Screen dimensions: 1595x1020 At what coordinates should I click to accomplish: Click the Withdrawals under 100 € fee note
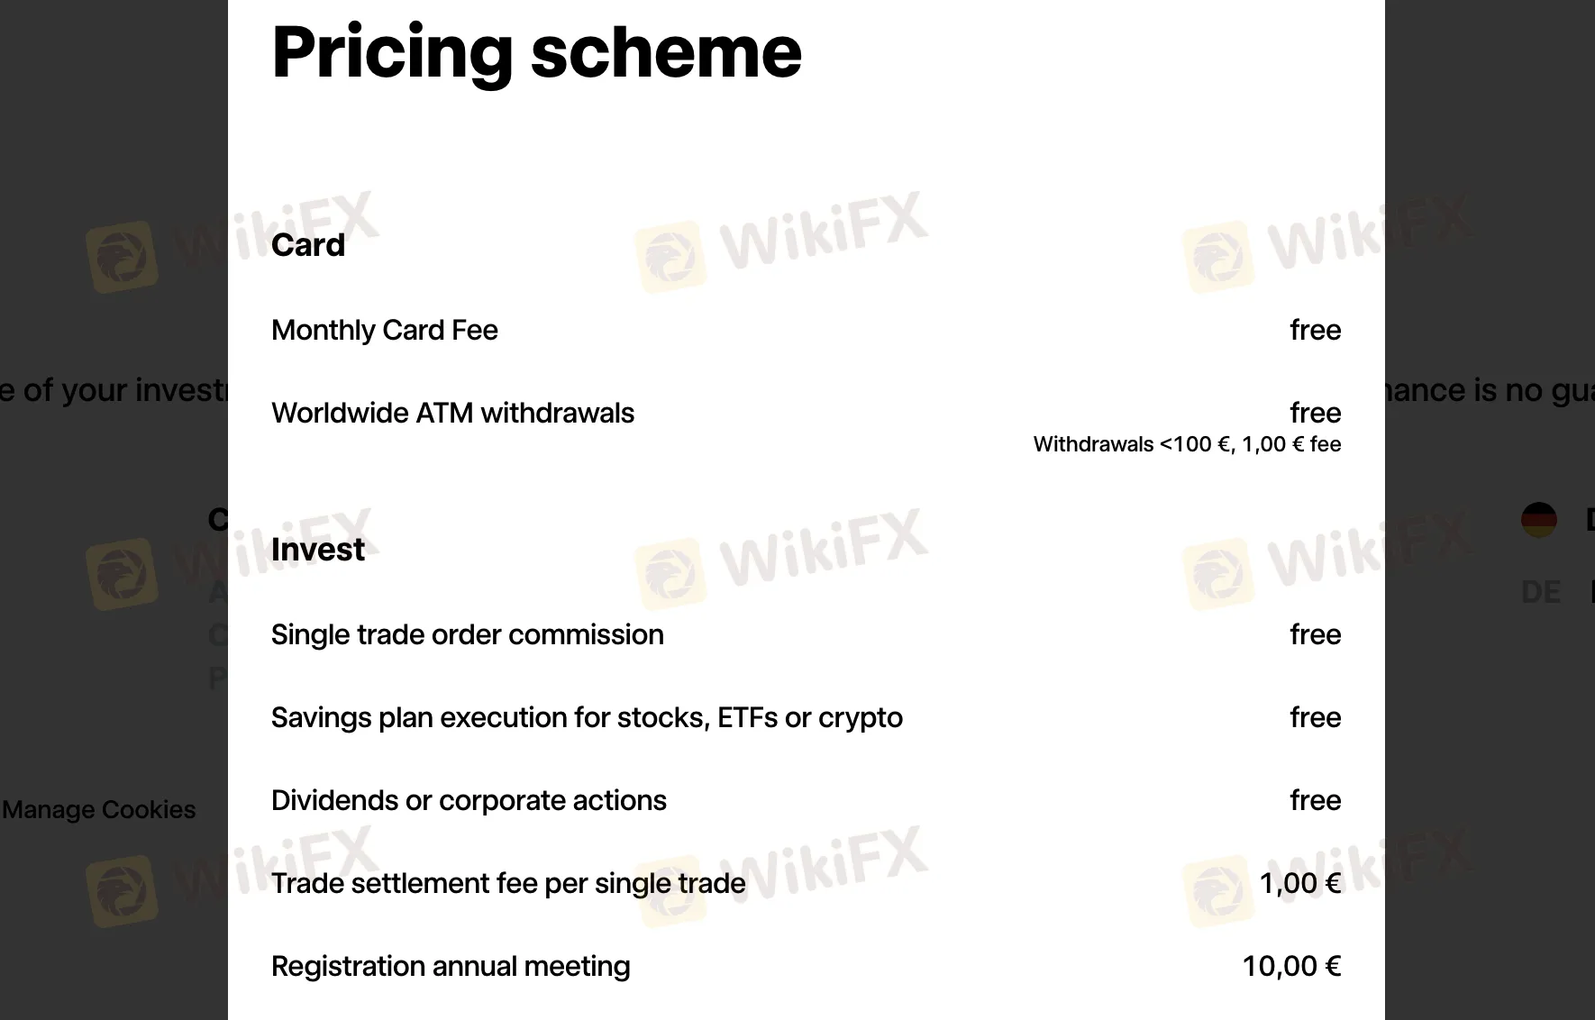pyautogui.click(x=1187, y=444)
